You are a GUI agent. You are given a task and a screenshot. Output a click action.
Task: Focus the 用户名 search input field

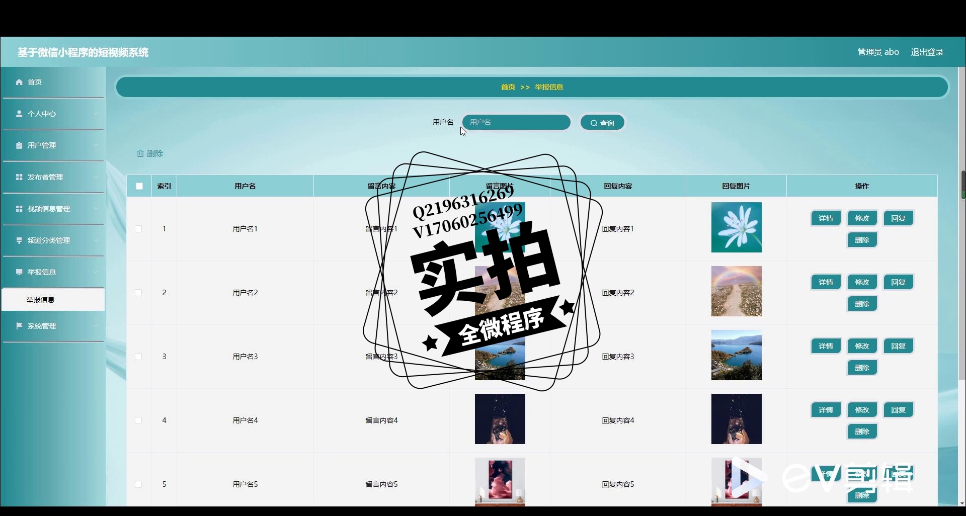(x=516, y=122)
